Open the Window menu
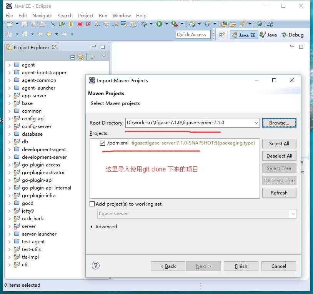Viewport: 313px width, 294px height. point(122,15)
